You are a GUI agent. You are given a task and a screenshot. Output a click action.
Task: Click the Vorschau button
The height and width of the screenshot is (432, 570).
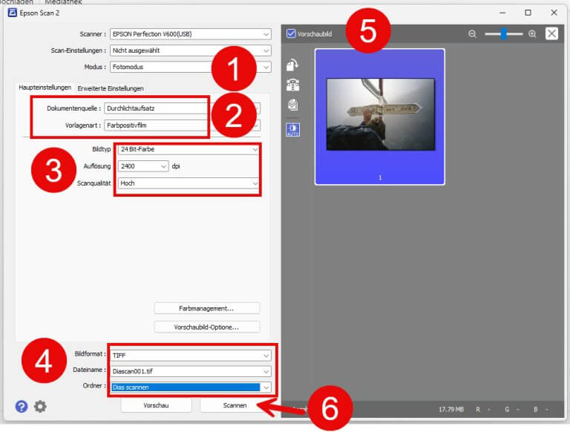click(156, 405)
